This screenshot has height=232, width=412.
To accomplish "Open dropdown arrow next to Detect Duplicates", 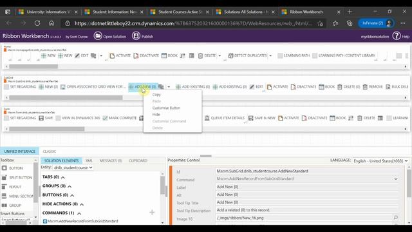I will click(270, 55).
